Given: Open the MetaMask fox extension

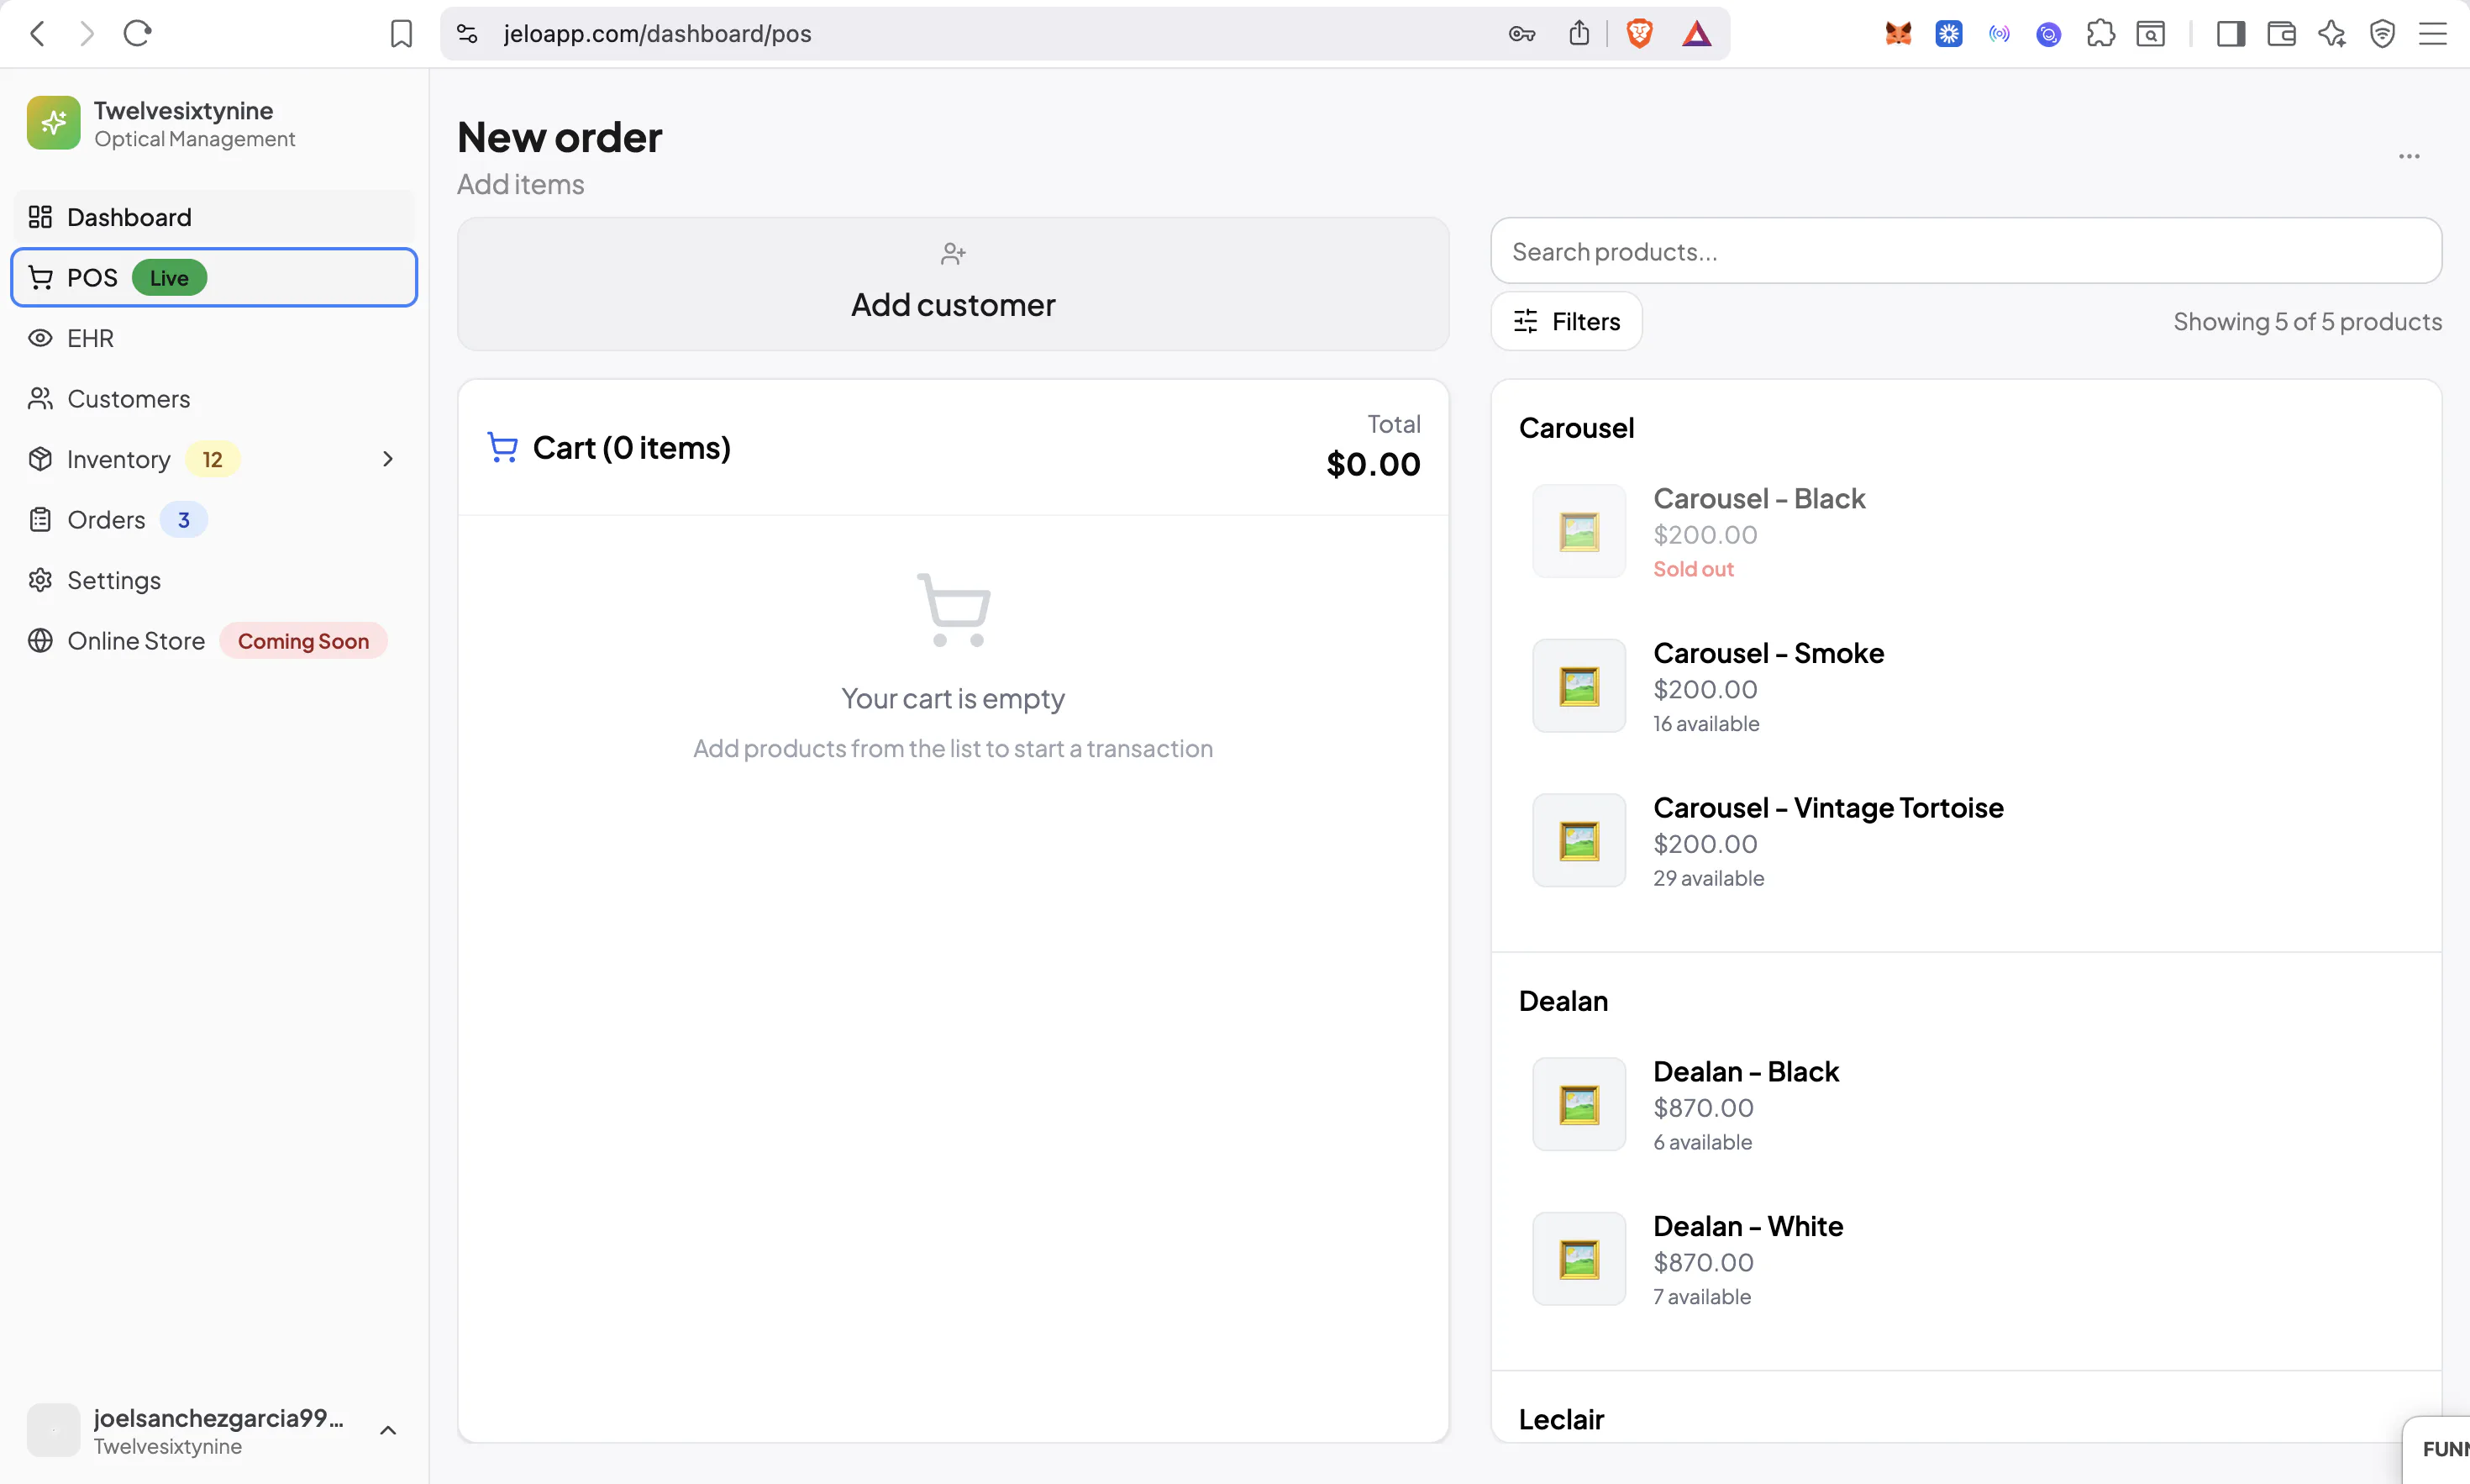Looking at the screenshot, I should coord(1898,34).
